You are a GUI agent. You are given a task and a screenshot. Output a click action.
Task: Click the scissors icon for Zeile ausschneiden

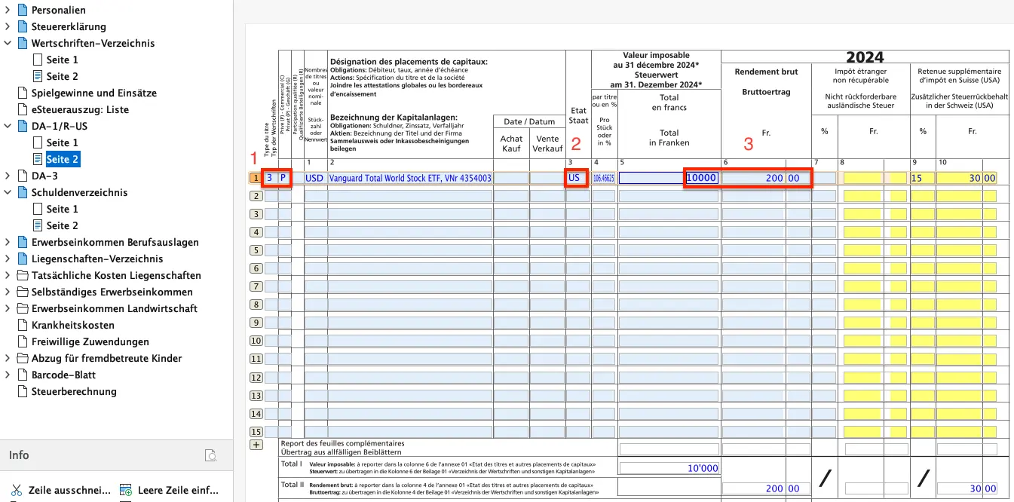16,490
